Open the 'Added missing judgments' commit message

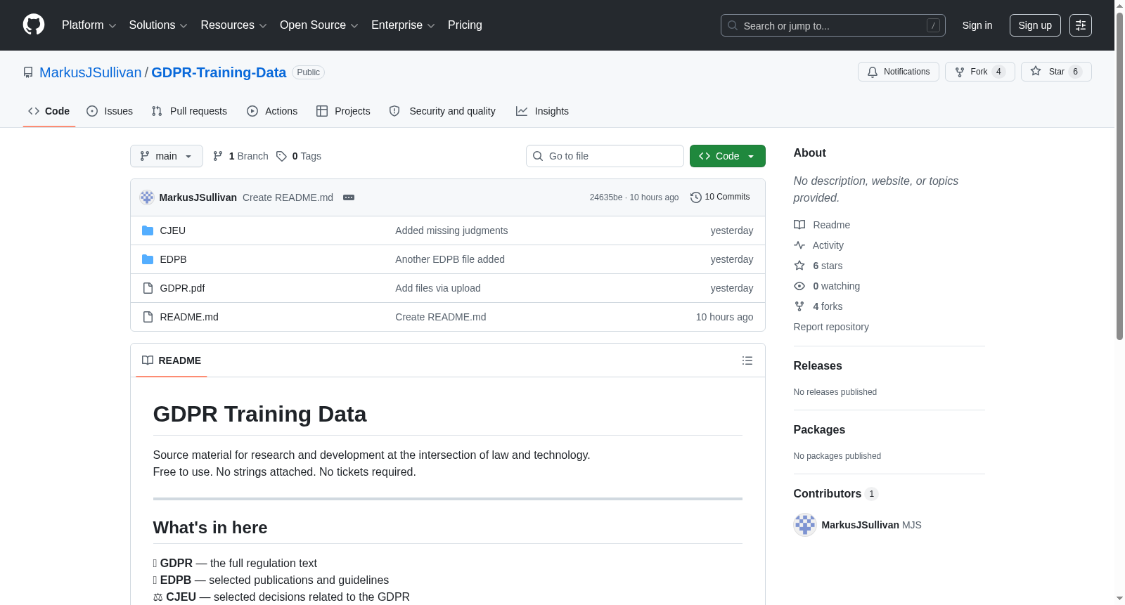(x=451, y=230)
